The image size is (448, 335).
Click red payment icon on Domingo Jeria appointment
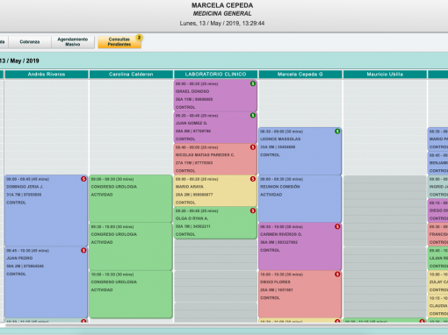point(83,179)
